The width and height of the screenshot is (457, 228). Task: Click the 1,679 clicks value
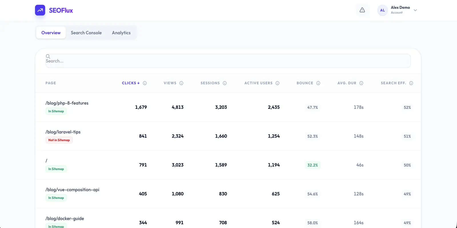click(141, 107)
